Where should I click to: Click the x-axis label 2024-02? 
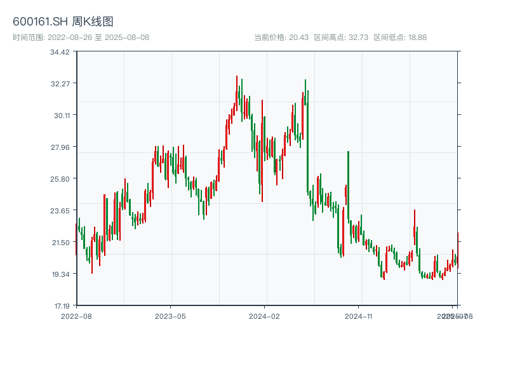pos(264,316)
